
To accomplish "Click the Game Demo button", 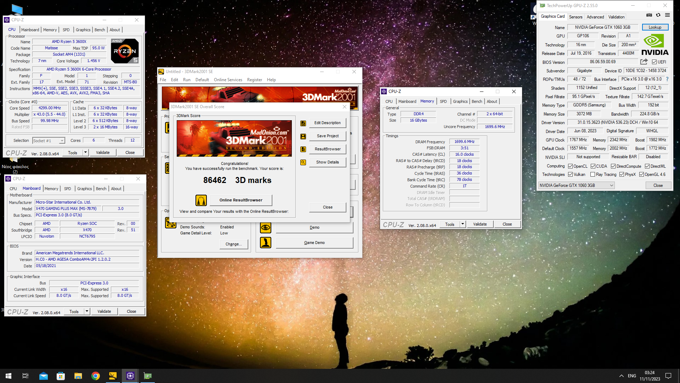I will coord(314,243).
